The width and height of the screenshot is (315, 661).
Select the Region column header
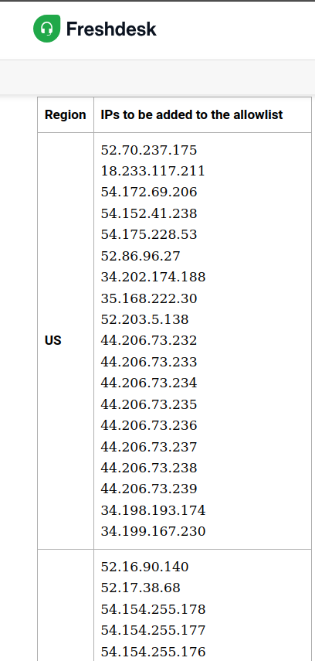click(x=66, y=114)
